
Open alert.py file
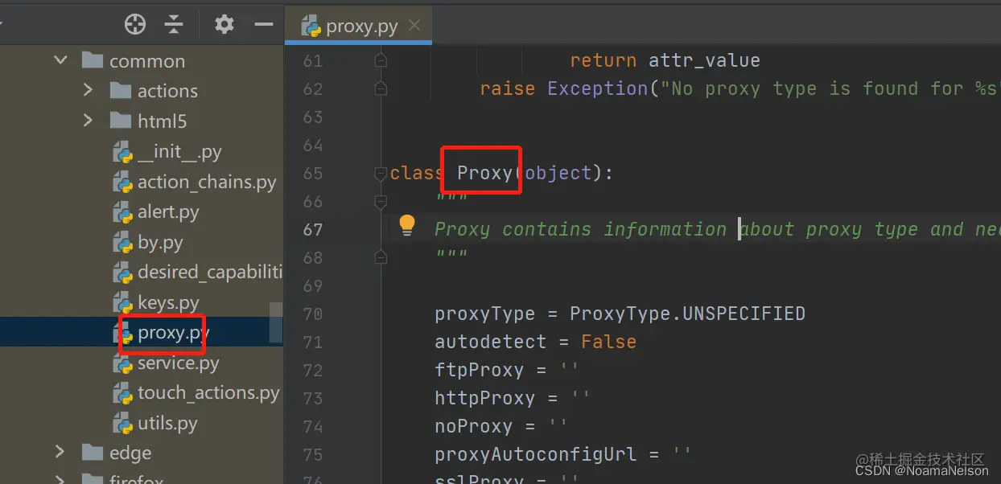point(168,211)
